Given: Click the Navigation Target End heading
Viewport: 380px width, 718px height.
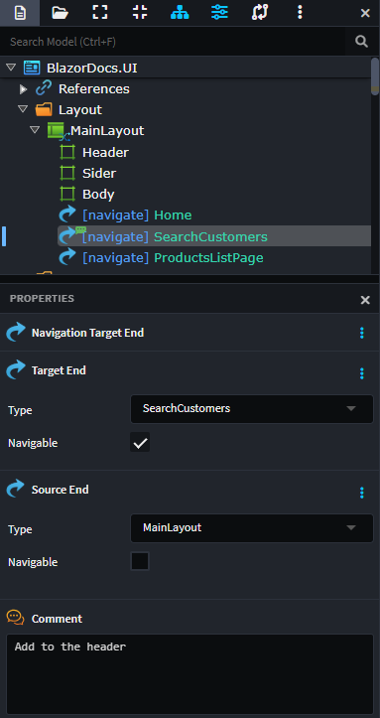Looking at the screenshot, I should (87, 333).
